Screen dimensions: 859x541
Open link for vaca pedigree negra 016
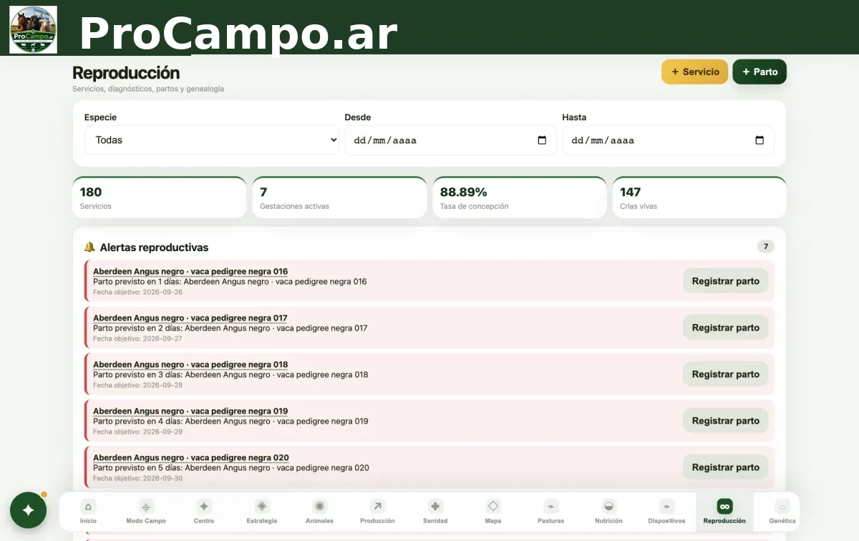[190, 271]
